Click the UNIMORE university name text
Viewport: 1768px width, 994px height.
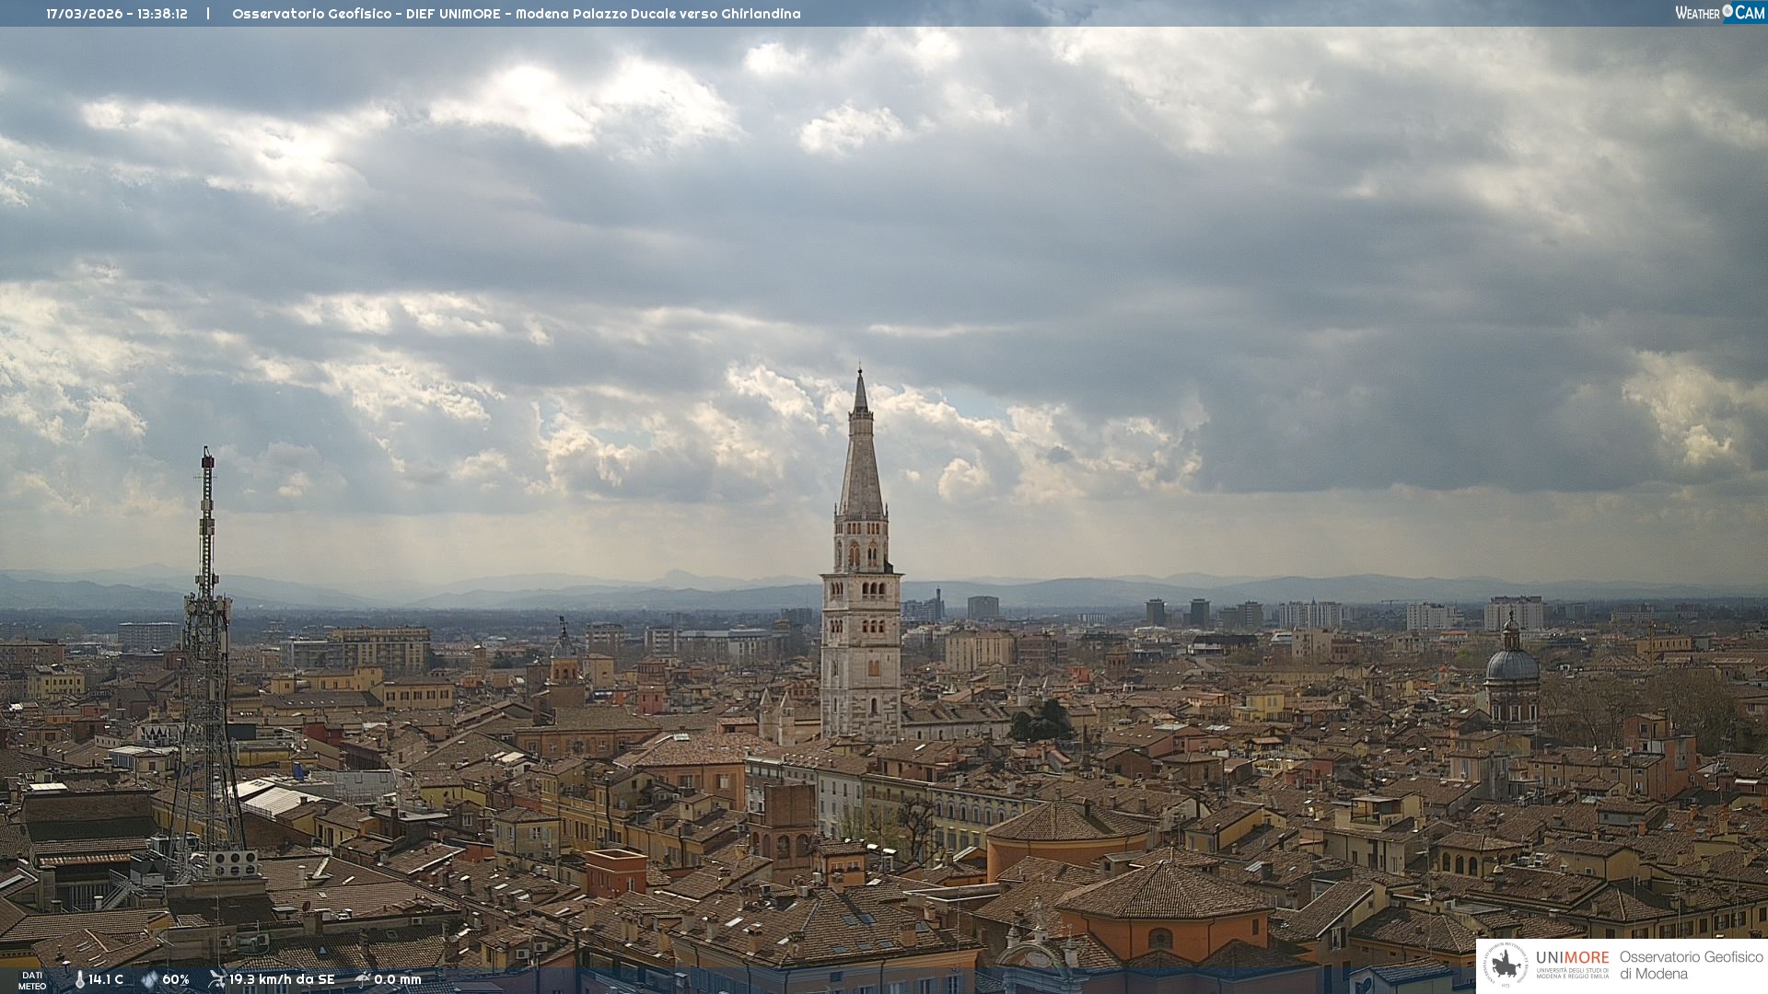pos(1572,957)
